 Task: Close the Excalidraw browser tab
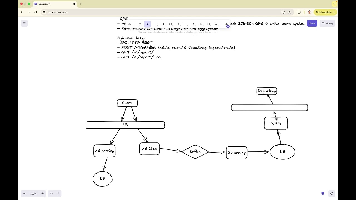coord(74,4)
